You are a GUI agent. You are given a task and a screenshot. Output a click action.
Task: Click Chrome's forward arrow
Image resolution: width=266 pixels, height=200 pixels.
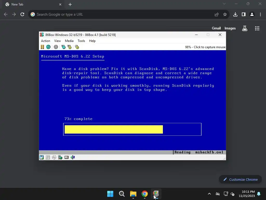[x=14, y=14]
